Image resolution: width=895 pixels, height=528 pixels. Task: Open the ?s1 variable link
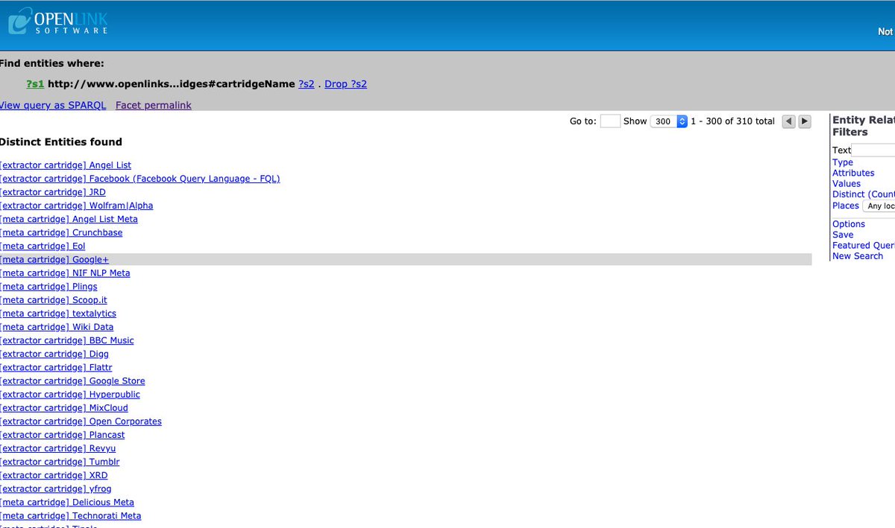(35, 84)
